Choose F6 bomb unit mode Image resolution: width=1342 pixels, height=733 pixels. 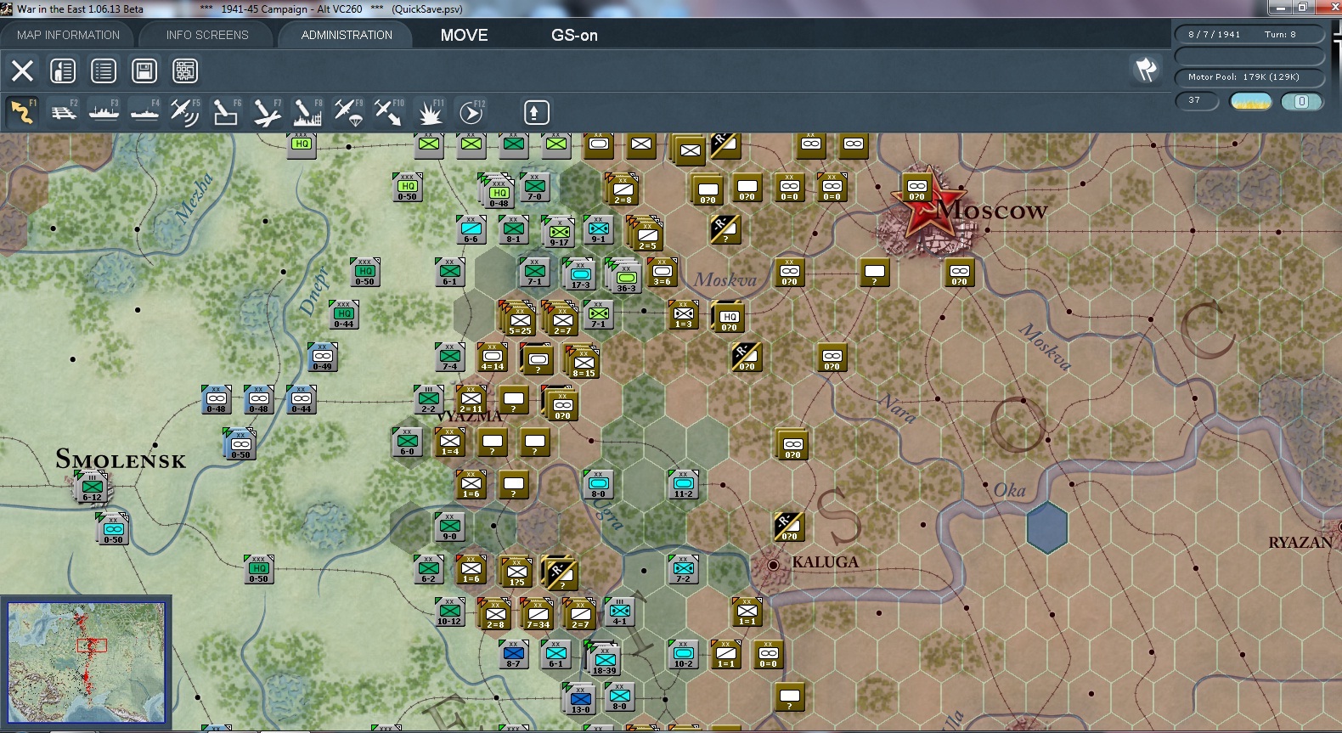(x=226, y=112)
